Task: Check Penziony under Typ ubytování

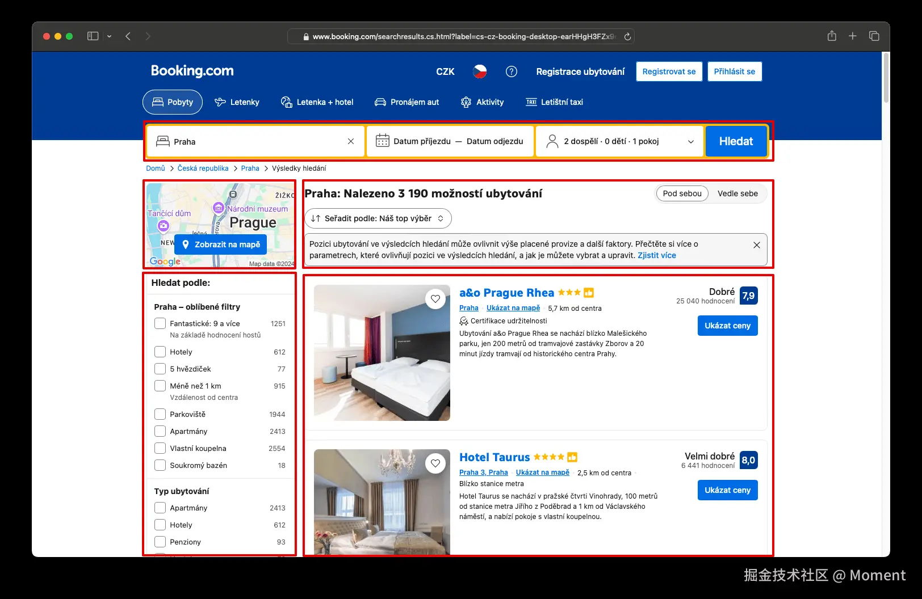Action: [160, 542]
